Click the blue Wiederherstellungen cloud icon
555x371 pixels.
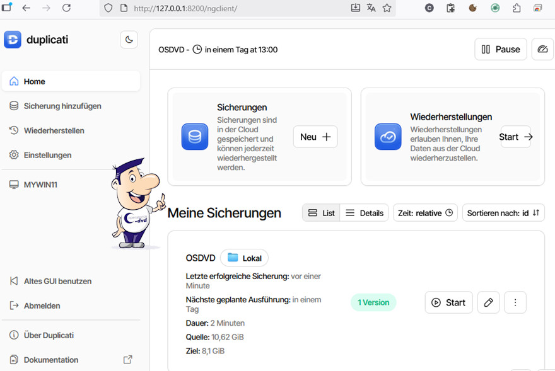point(388,137)
